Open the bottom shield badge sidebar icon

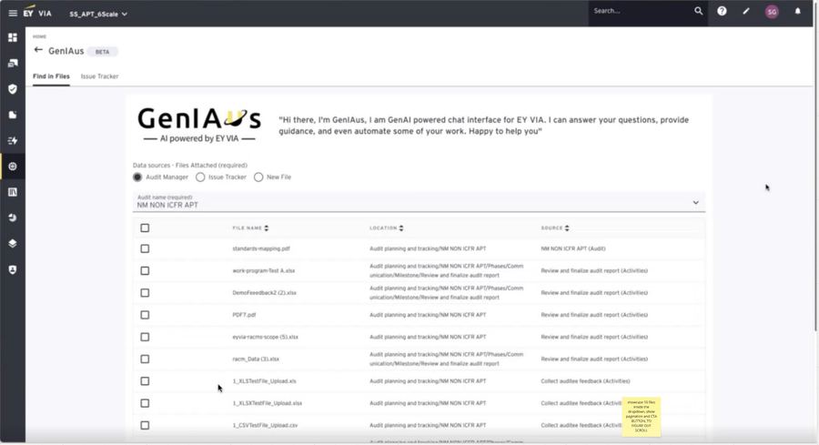tap(13, 269)
